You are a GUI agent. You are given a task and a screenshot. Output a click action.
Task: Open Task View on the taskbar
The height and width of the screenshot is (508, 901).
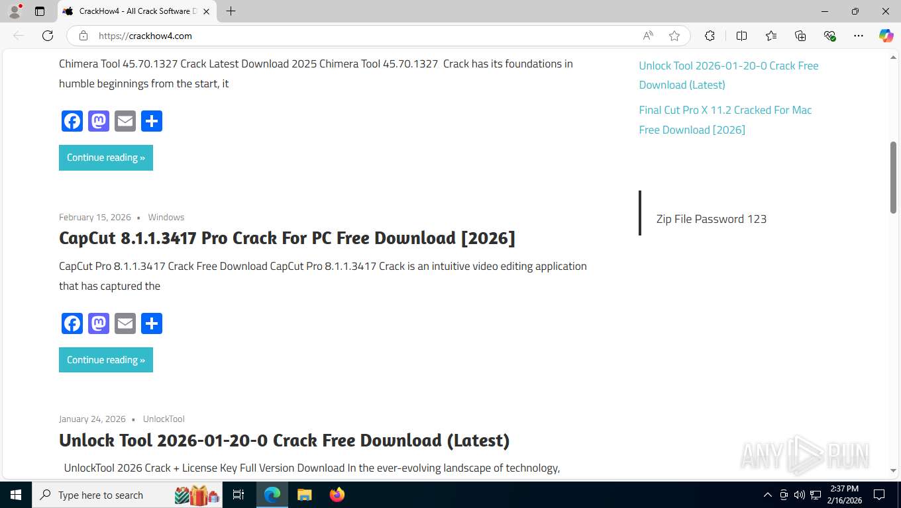[x=238, y=495]
